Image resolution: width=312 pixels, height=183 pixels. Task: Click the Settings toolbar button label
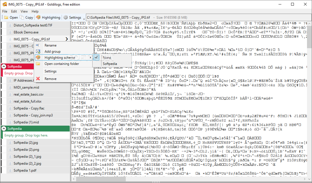coord(75,18)
